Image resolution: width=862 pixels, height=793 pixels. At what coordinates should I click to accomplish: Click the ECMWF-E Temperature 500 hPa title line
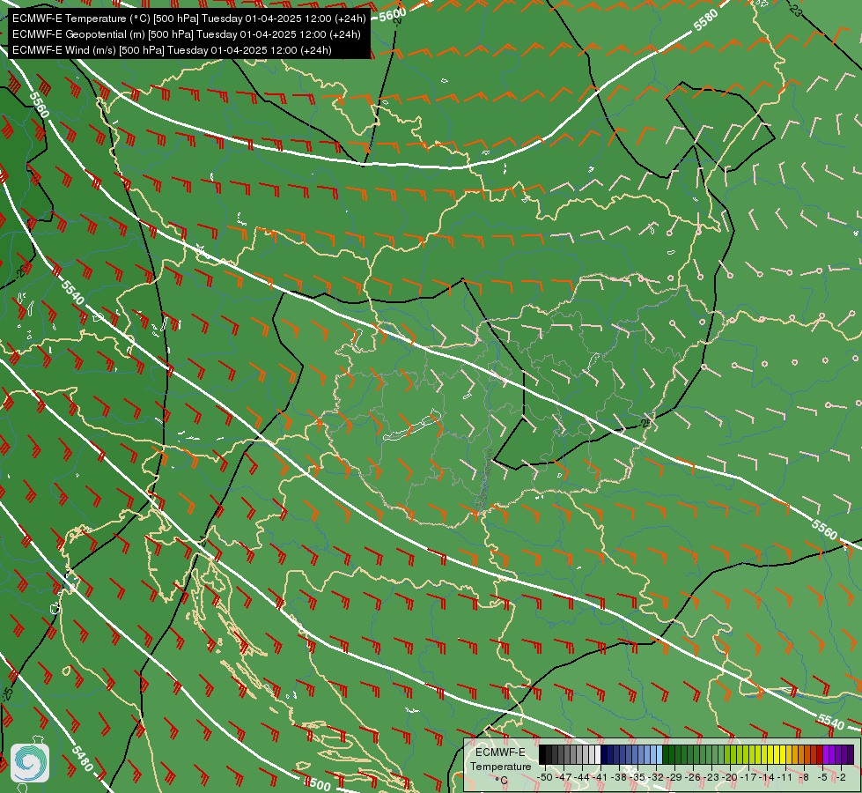pyautogui.click(x=188, y=19)
